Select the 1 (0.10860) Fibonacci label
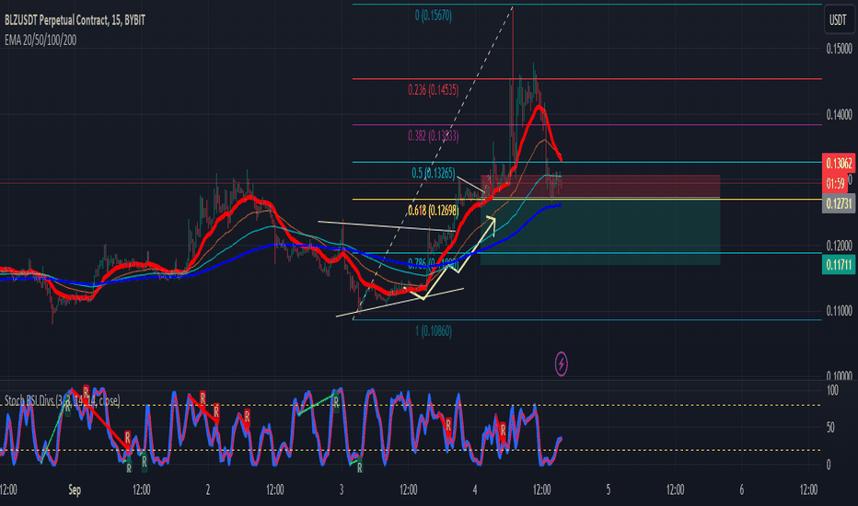This screenshot has width=858, height=506. 433,331
